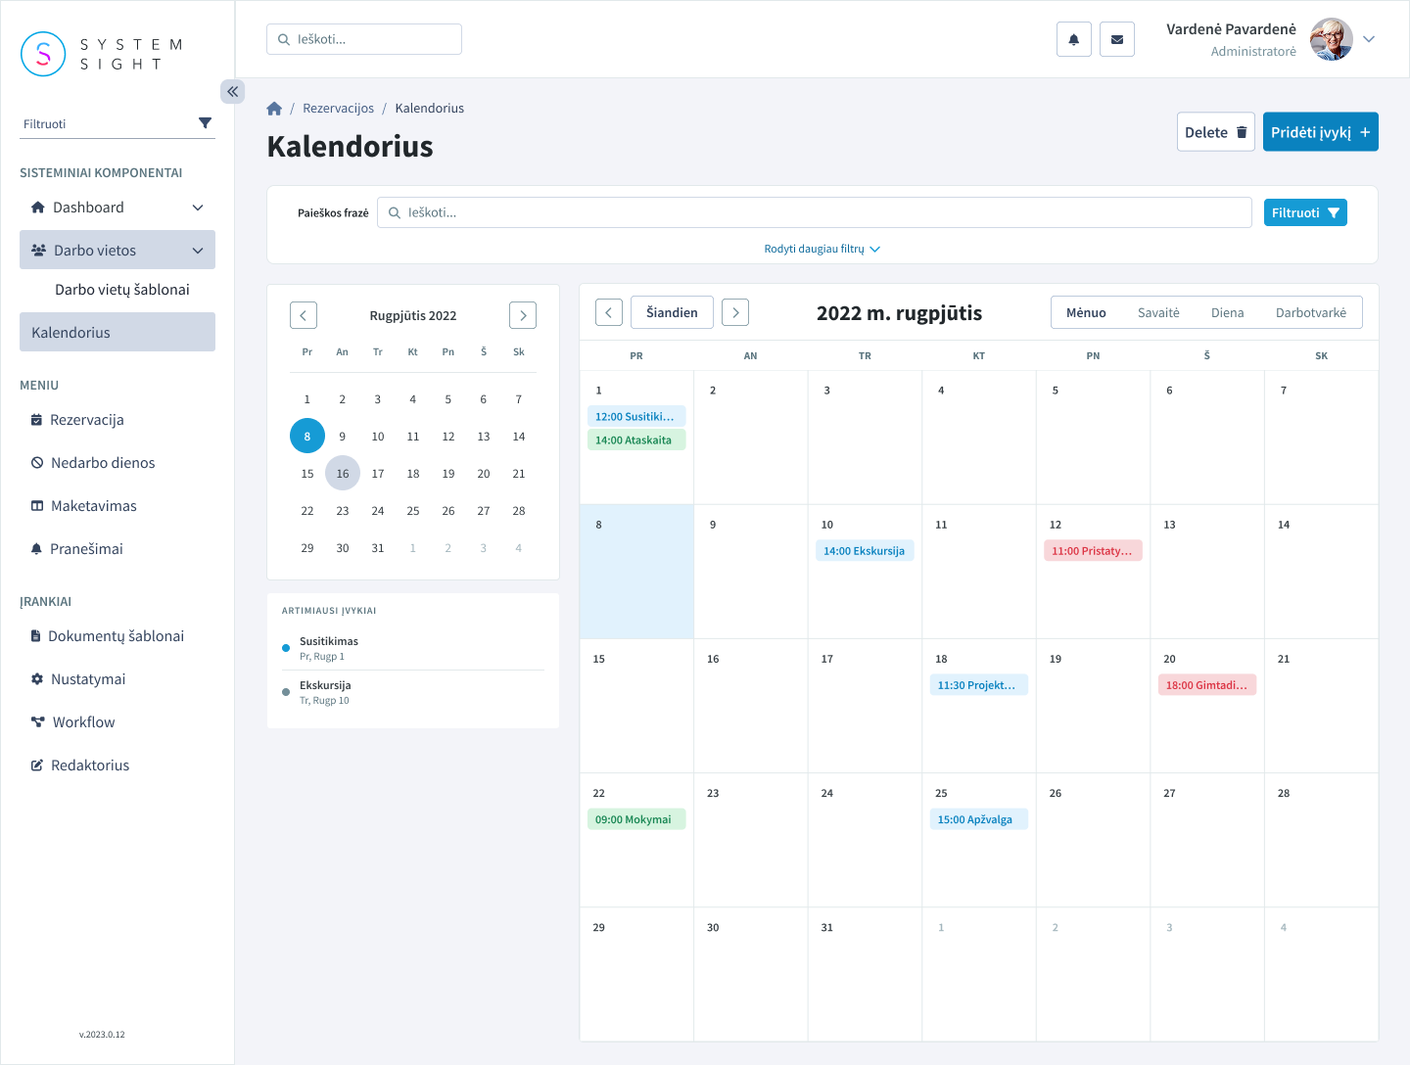Open Workflow in the sidebar

pos(117,722)
